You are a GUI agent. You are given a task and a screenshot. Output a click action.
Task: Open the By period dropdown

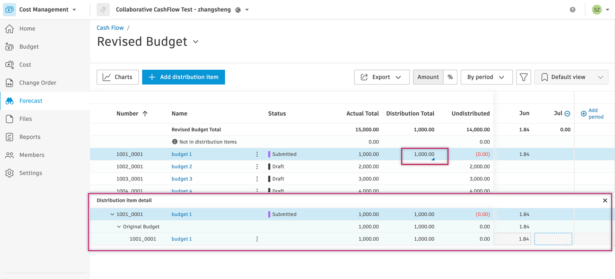pos(486,77)
